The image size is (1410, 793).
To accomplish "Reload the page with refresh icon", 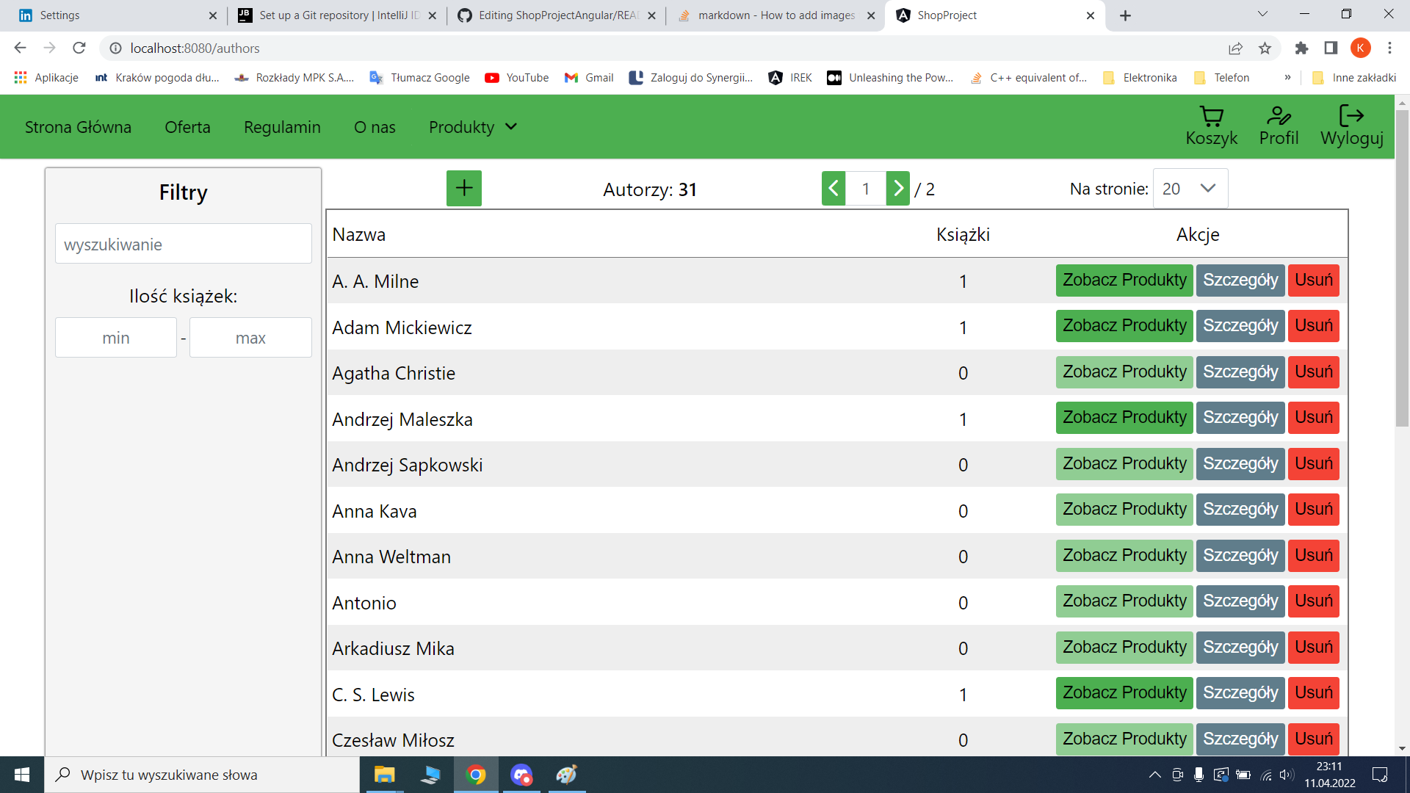I will [79, 48].
